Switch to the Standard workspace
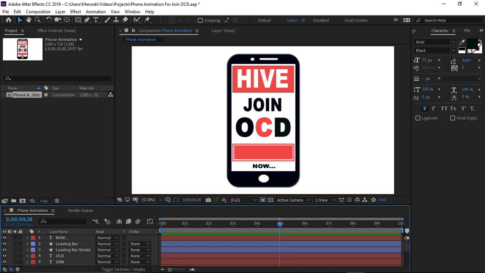The width and height of the screenshot is (485, 273). [x=321, y=20]
